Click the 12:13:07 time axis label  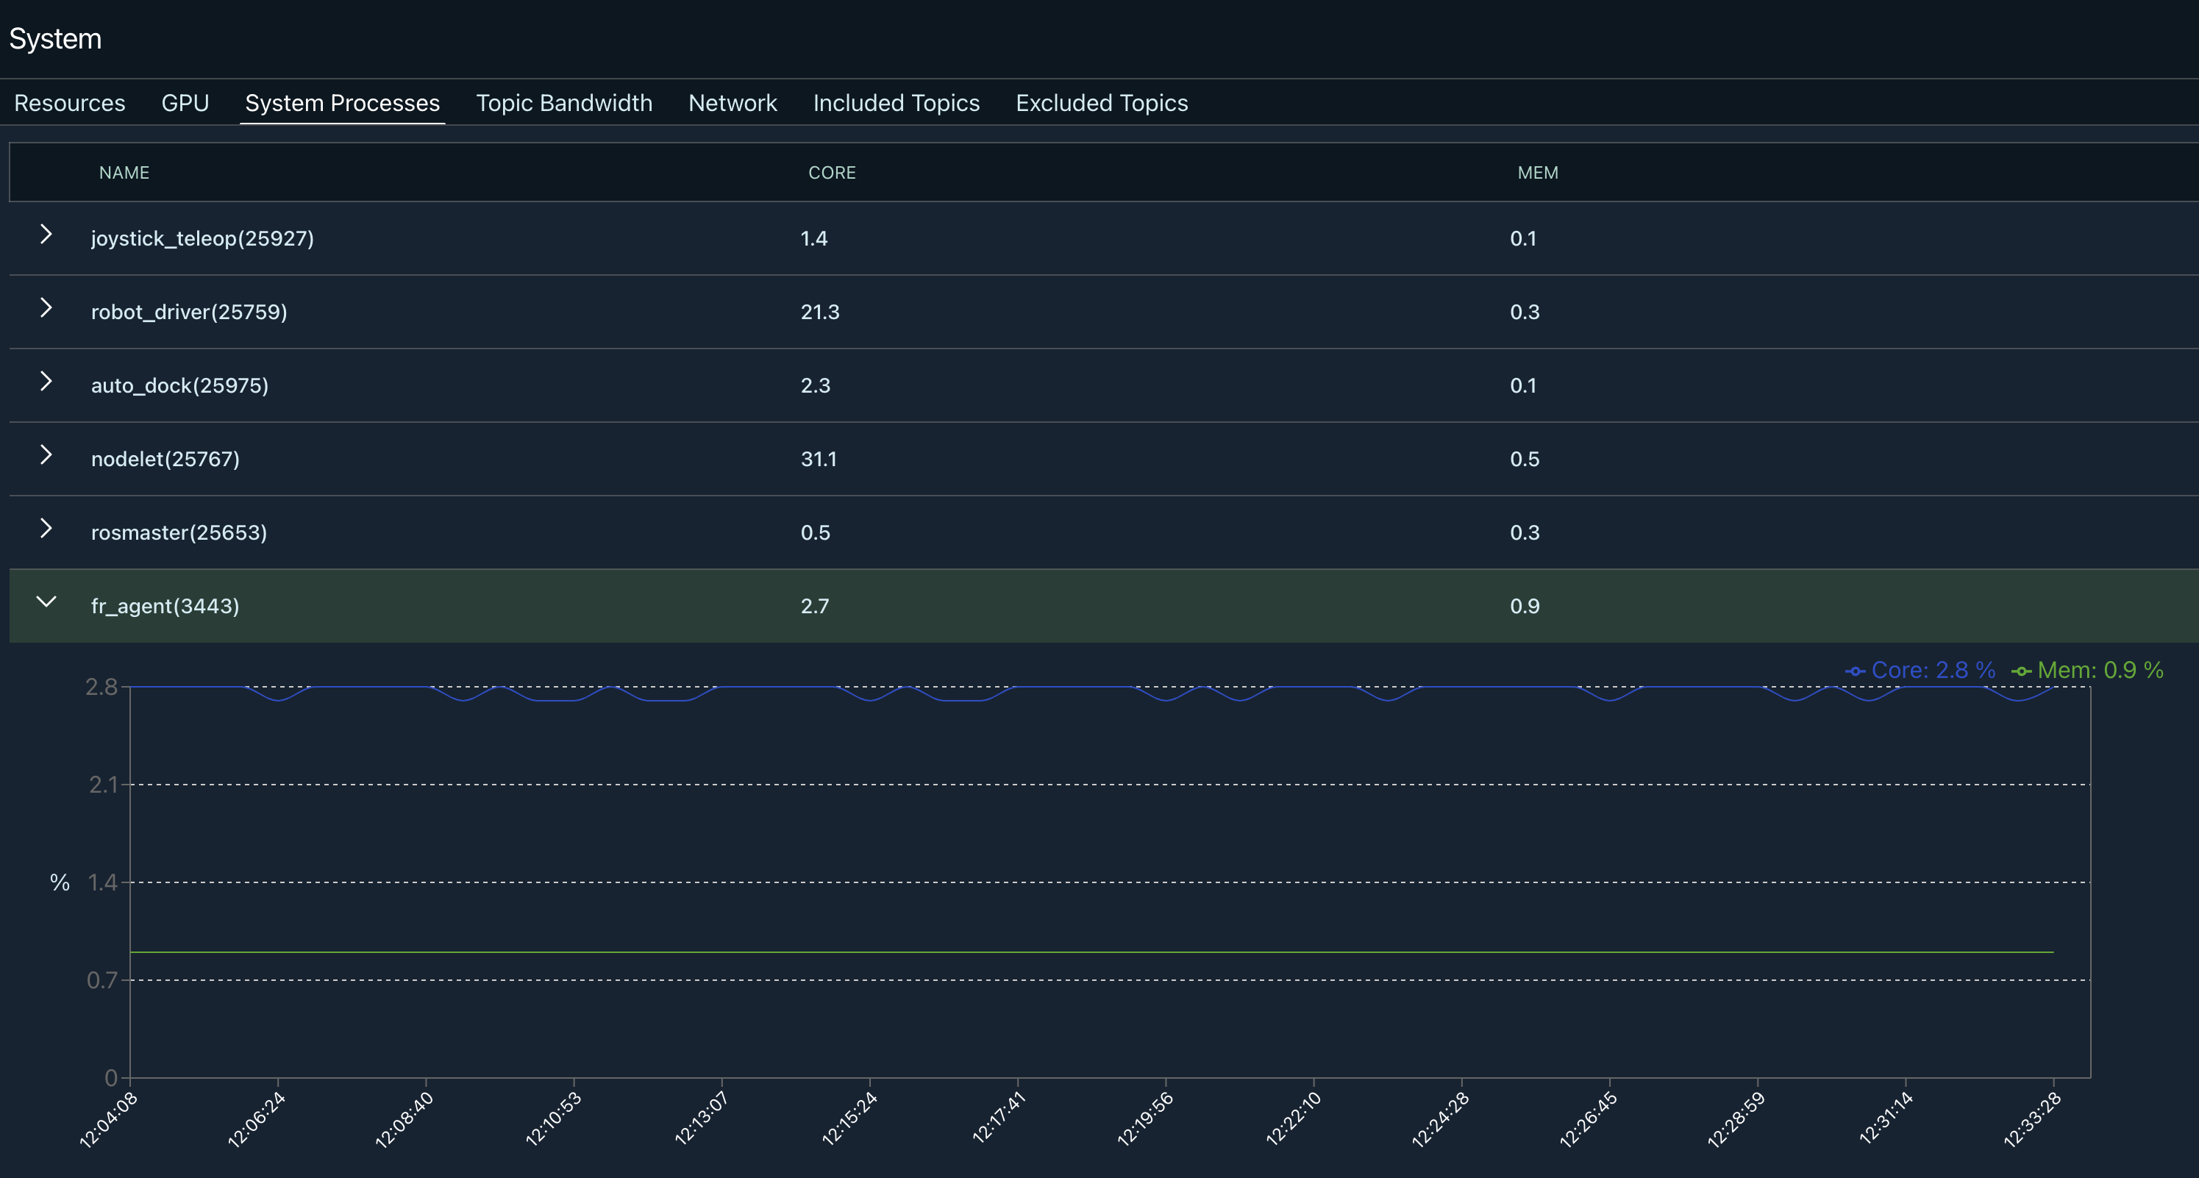[701, 1118]
